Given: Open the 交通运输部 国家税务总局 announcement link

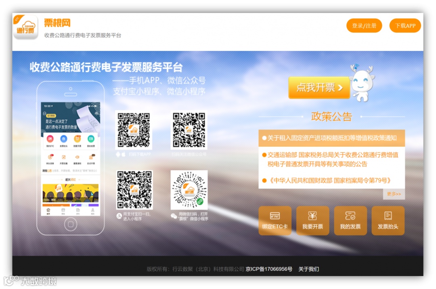Looking at the screenshot, I should point(333,159).
